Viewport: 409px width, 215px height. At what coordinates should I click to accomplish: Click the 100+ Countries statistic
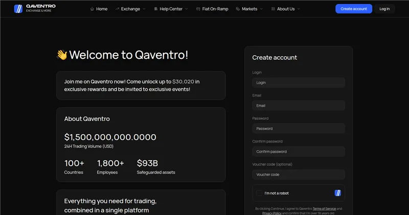pyautogui.click(x=74, y=167)
